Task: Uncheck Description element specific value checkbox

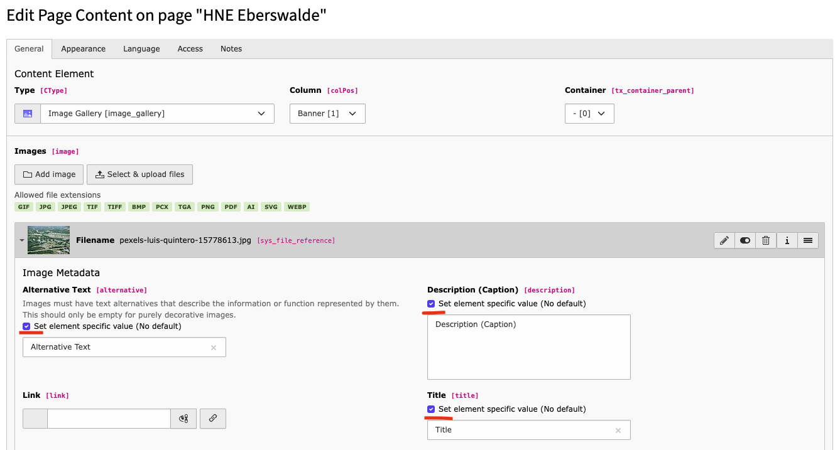Action: pyautogui.click(x=431, y=304)
